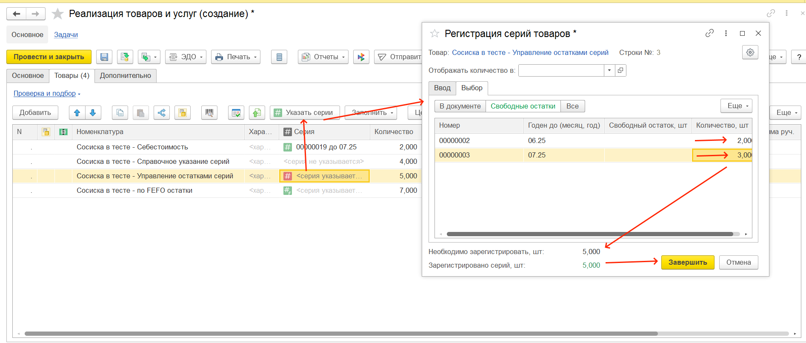Move row up with blue arrow
The height and width of the screenshot is (343, 806).
77,113
